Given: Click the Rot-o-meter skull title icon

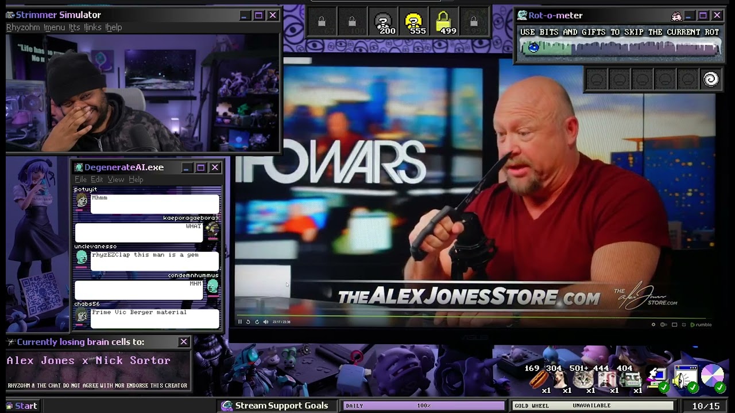Looking at the screenshot, I should [522, 15].
